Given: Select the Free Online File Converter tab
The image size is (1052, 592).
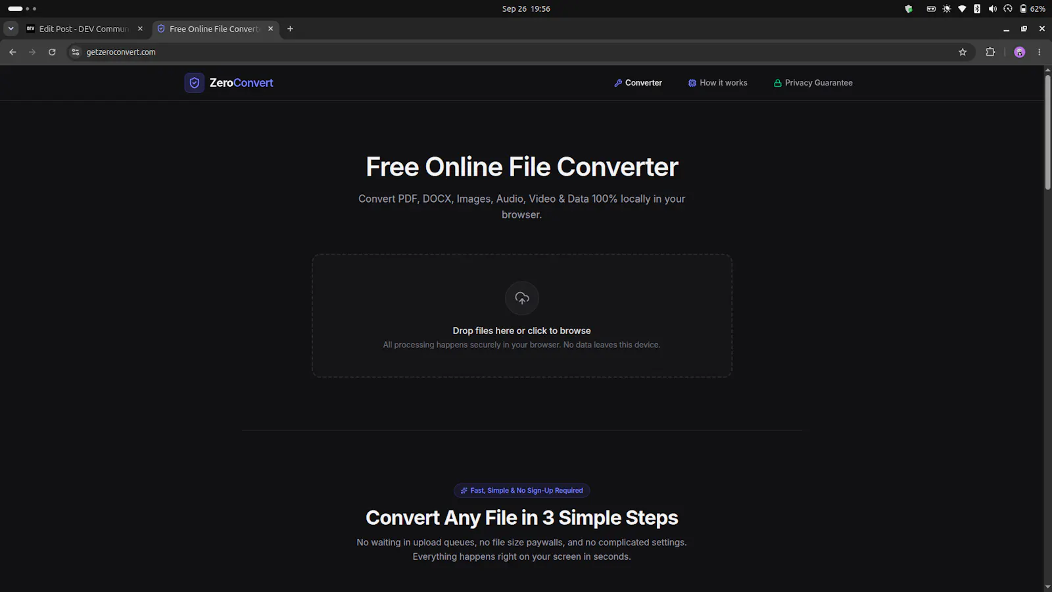Looking at the screenshot, I should tap(214, 29).
